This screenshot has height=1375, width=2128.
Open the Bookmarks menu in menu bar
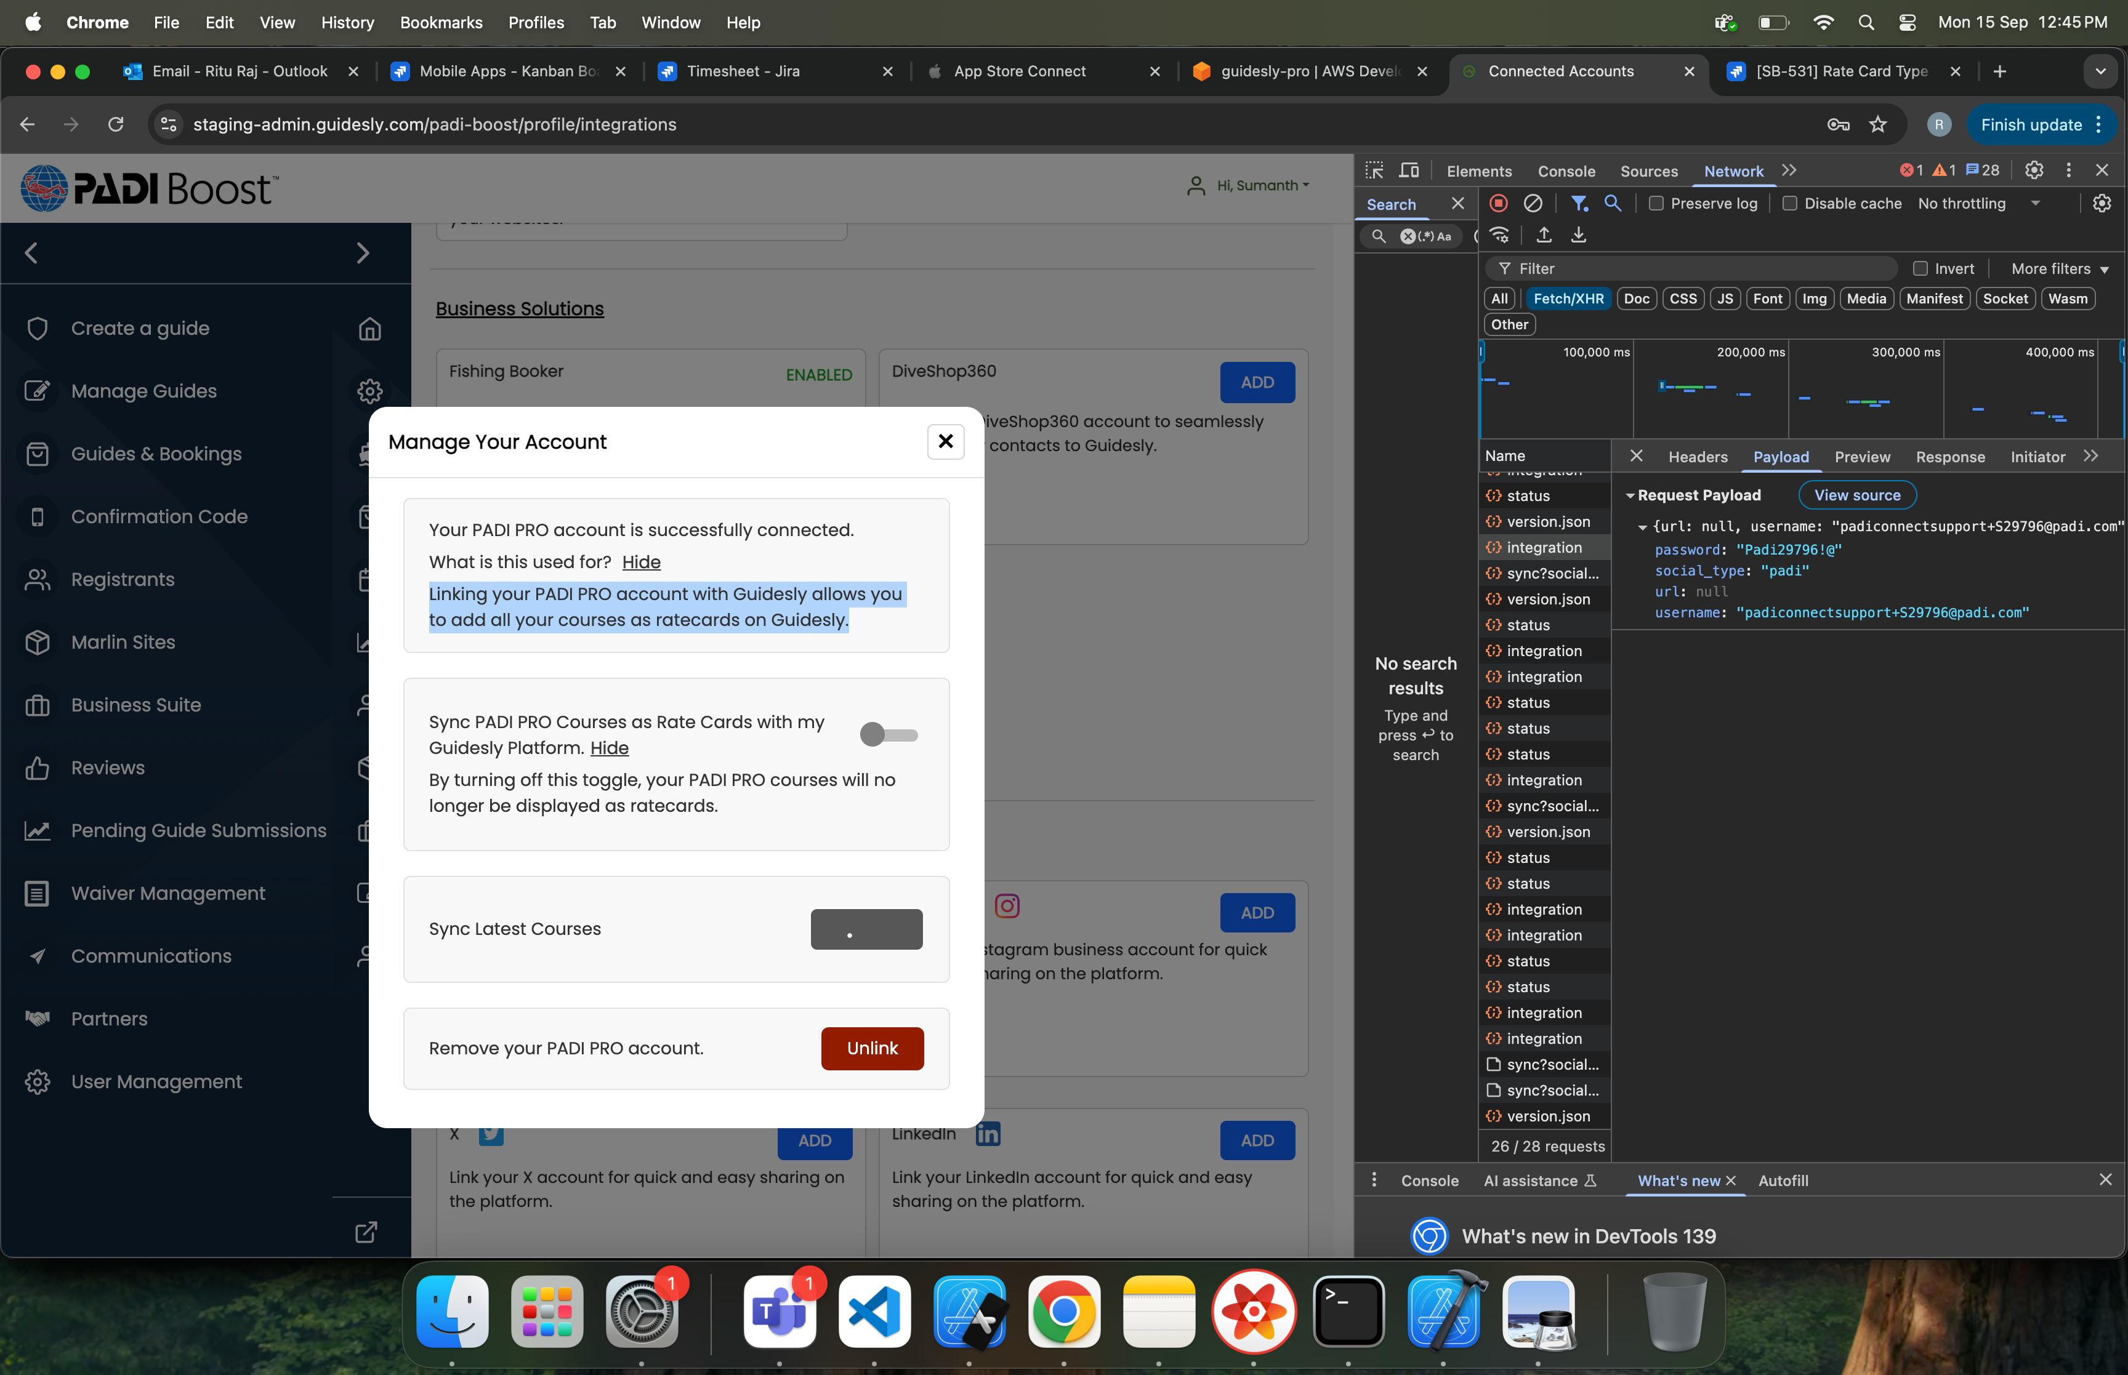click(x=441, y=22)
